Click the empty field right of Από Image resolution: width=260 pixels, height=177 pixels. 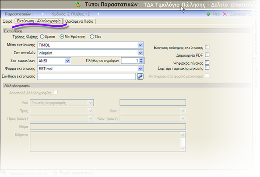click(153, 103)
